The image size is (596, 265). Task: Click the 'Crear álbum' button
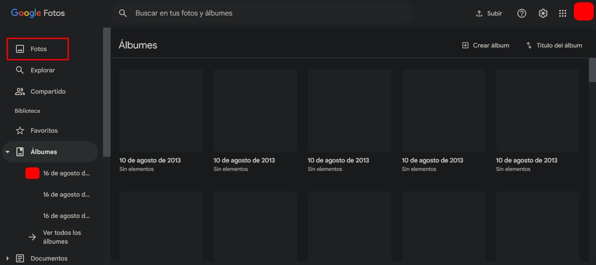coord(486,45)
